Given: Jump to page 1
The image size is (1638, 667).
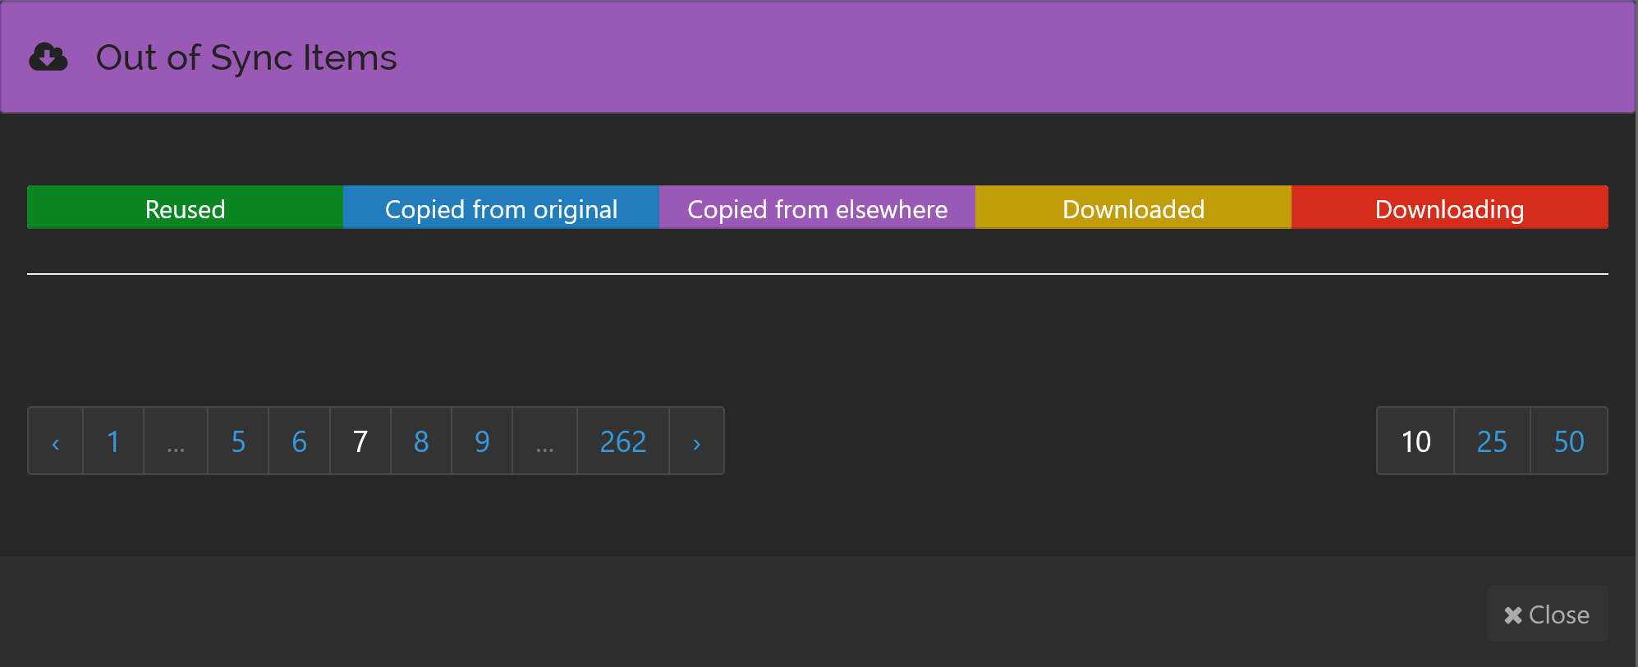Looking at the screenshot, I should [x=113, y=441].
